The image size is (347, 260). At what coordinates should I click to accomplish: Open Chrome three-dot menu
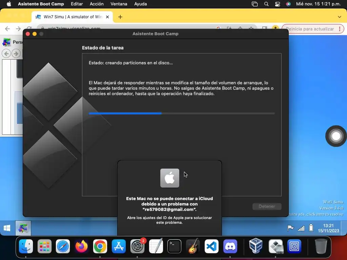[340, 29]
